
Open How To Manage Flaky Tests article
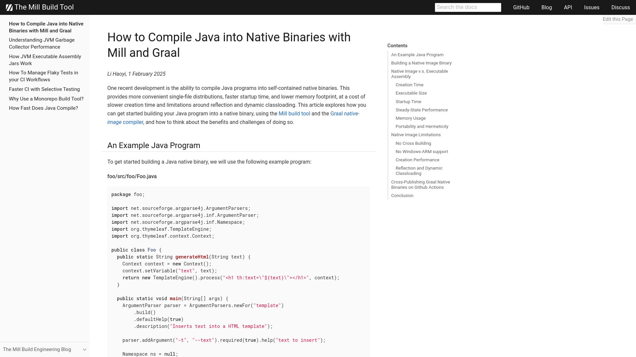(43, 76)
